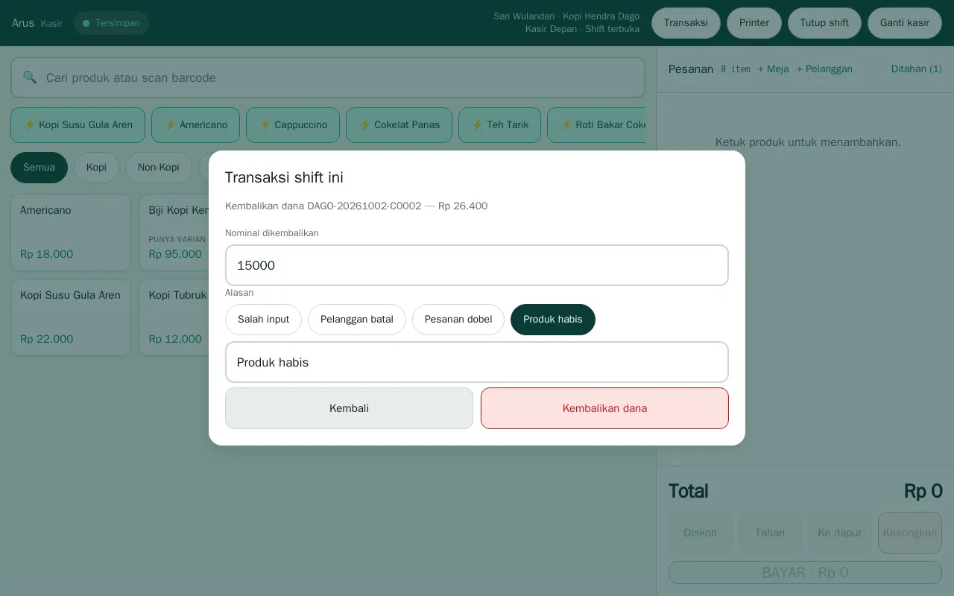Click the search magnifier icon

click(30, 77)
